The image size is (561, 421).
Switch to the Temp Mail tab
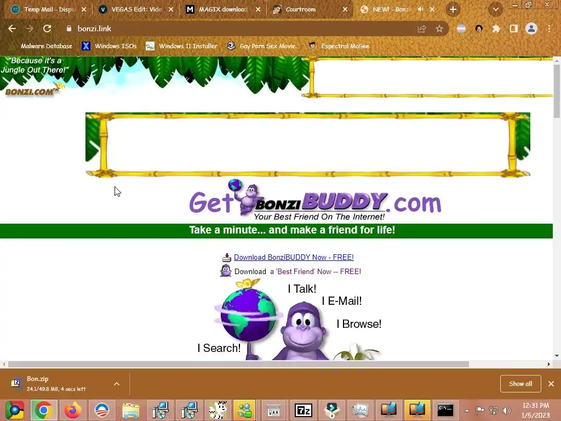point(49,9)
